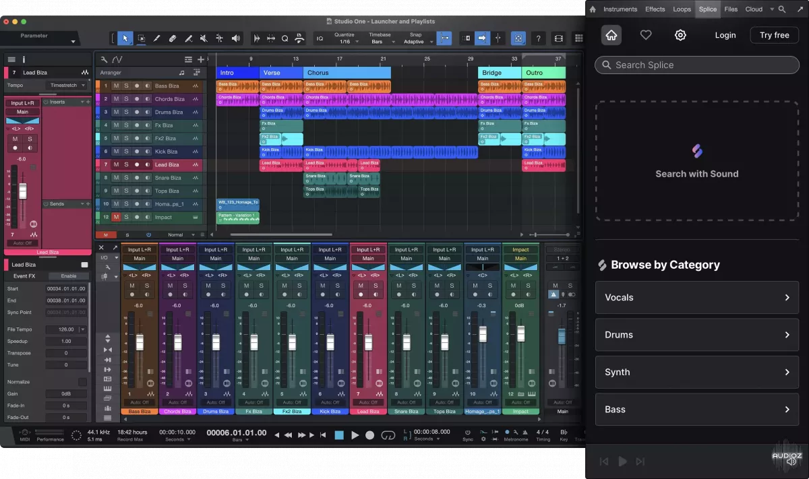Go to the Splice home icon
809x479 pixels.
coord(611,35)
